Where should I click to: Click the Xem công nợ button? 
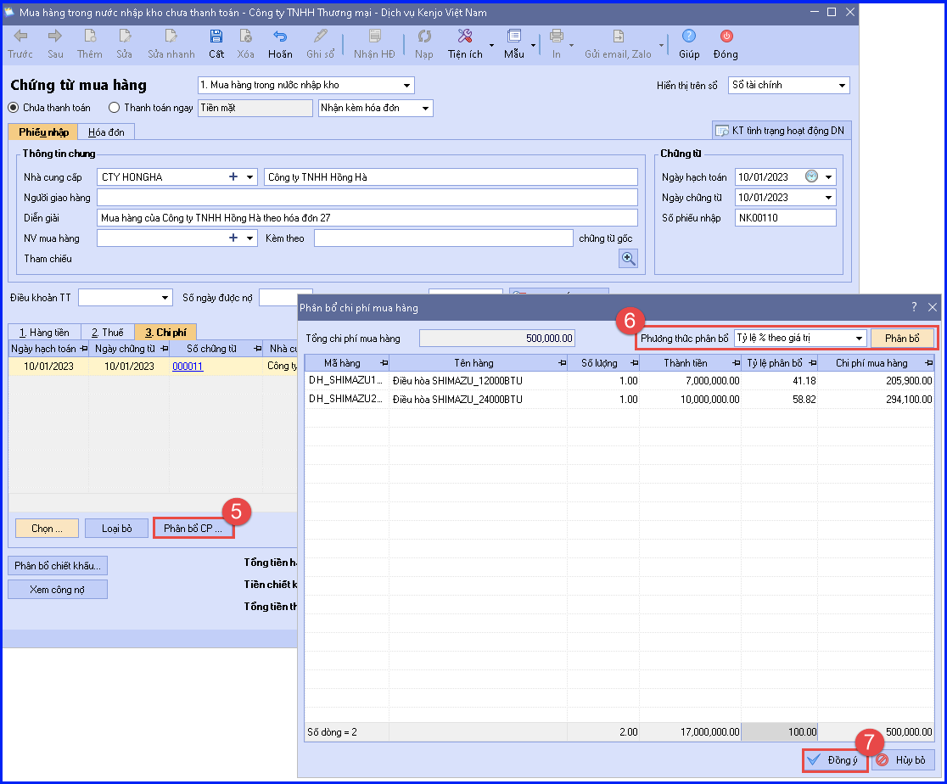(58, 590)
